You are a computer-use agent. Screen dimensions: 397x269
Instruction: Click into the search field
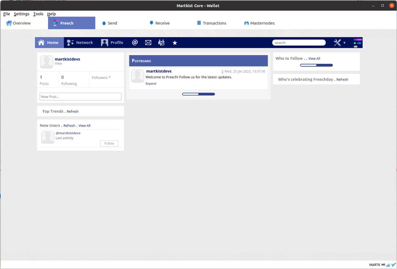pyautogui.click(x=299, y=43)
